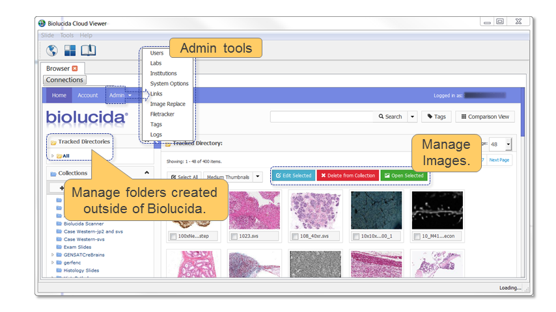Image resolution: width=556 pixels, height=312 pixels.
Task: Tick the checkbox for 100xNe...step
Action: click(173, 236)
